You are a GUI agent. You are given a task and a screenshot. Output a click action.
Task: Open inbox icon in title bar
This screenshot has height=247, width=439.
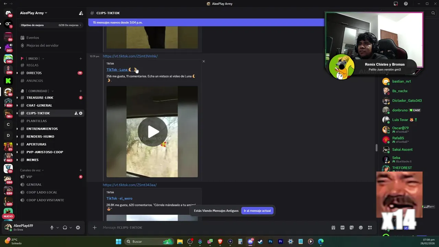(x=396, y=4)
